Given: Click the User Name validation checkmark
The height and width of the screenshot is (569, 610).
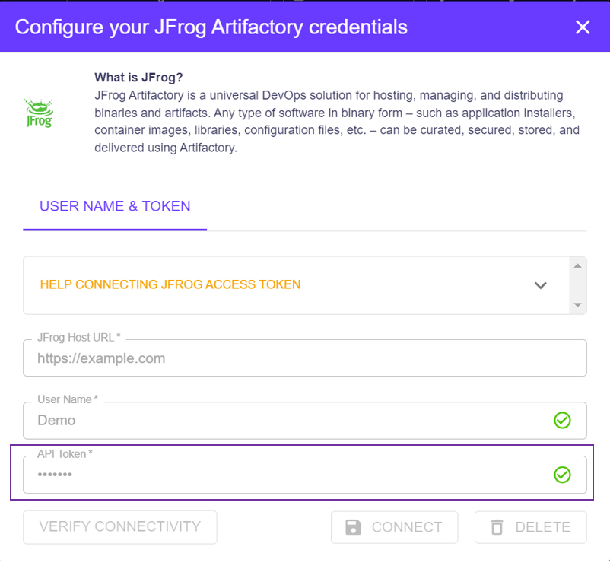Looking at the screenshot, I should tap(562, 420).
